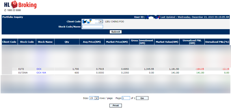Click the Go button
The height and width of the screenshot is (108, 231).
(142, 98)
